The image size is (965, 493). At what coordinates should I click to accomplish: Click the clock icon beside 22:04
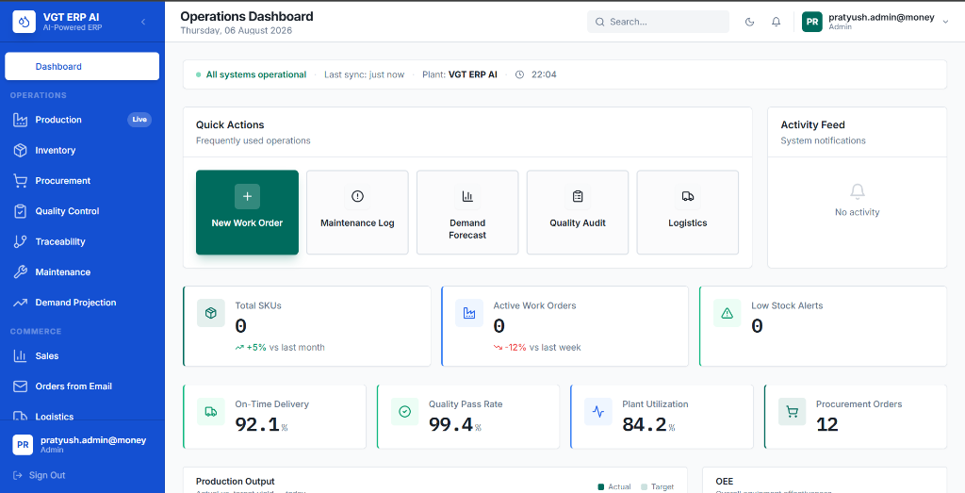[519, 74]
